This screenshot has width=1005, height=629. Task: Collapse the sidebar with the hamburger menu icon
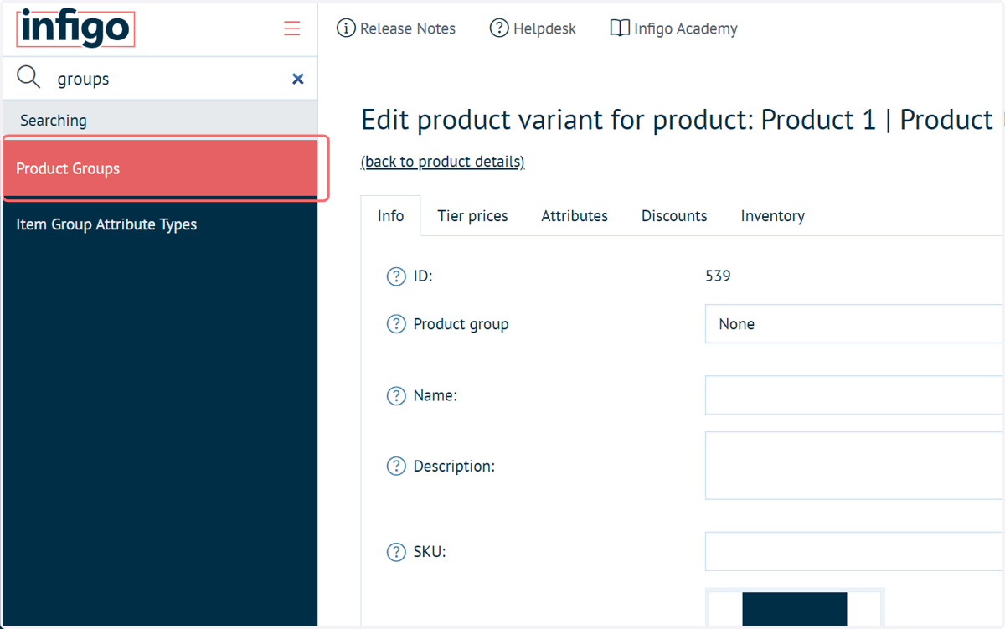[291, 28]
